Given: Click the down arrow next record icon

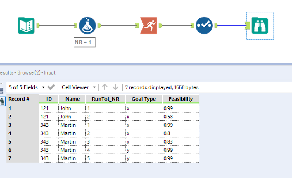Looking at the screenshot, I should pyautogui.click(x=115, y=87).
